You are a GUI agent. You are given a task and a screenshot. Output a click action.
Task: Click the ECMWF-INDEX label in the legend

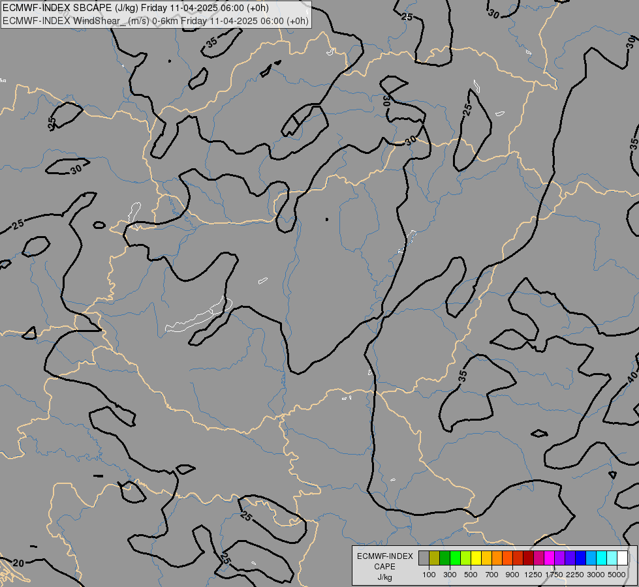(x=385, y=556)
